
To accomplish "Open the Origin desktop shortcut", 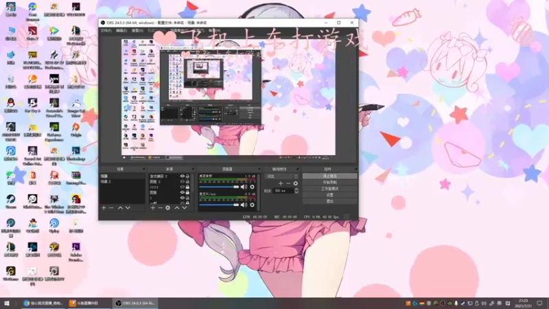I will tap(76, 129).
